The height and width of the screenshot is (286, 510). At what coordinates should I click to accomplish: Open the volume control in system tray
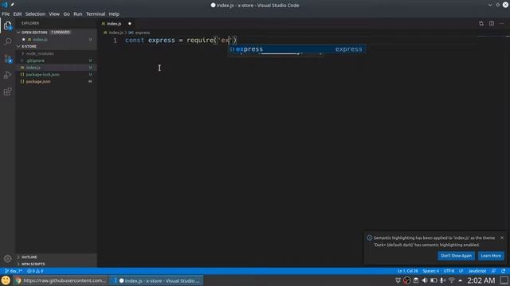[x=425, y=280]
